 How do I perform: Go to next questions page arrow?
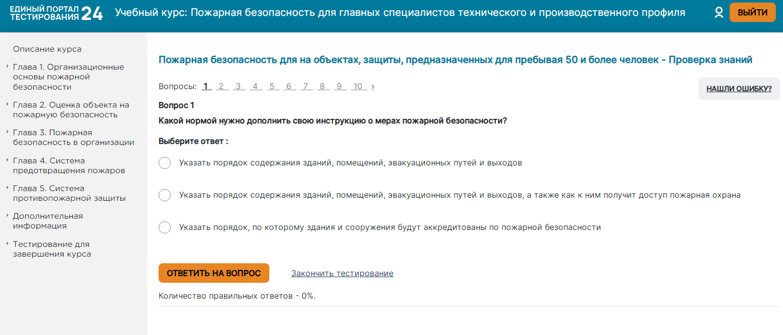point(373,87)
